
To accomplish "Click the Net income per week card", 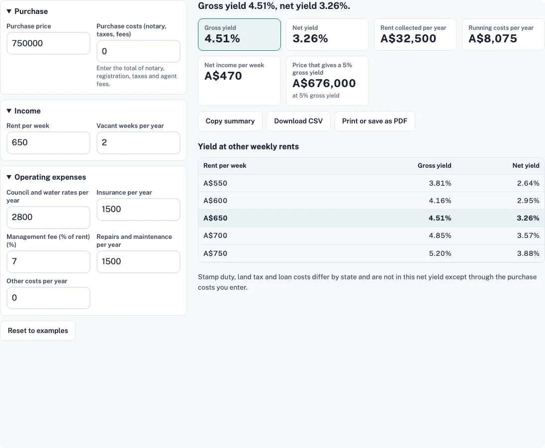I will click(240, 81).
